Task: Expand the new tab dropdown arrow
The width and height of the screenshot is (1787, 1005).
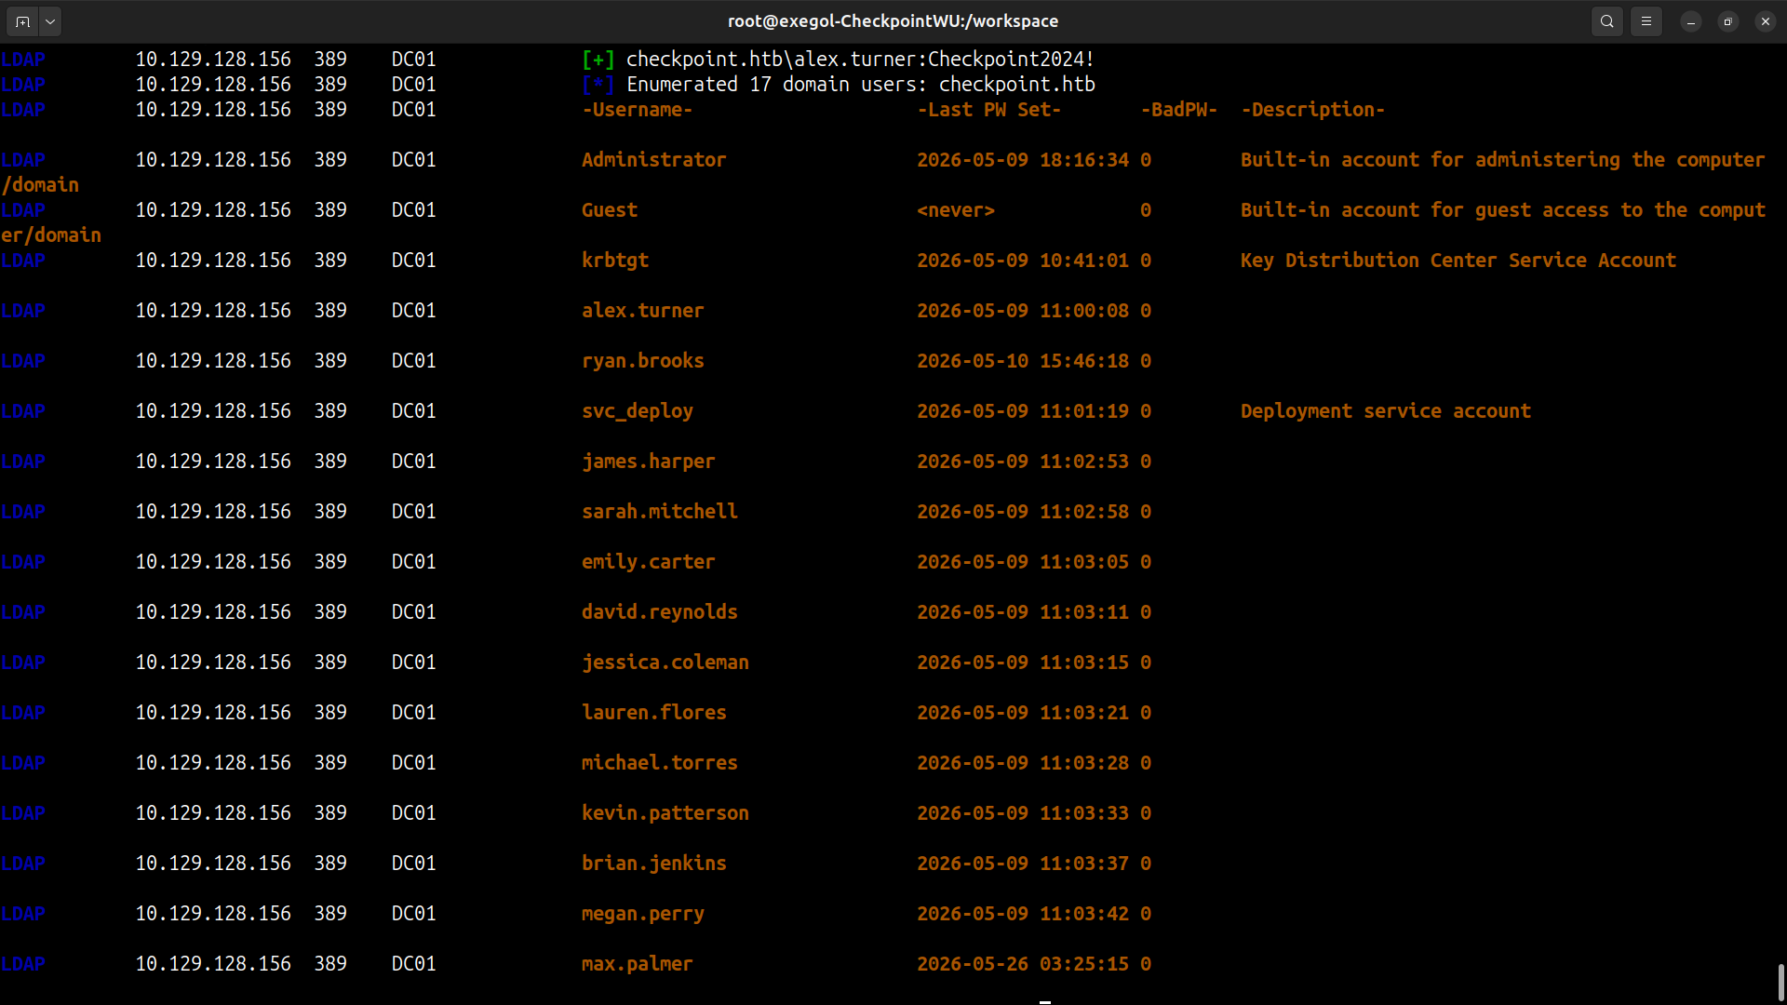Action: [50, 21]
